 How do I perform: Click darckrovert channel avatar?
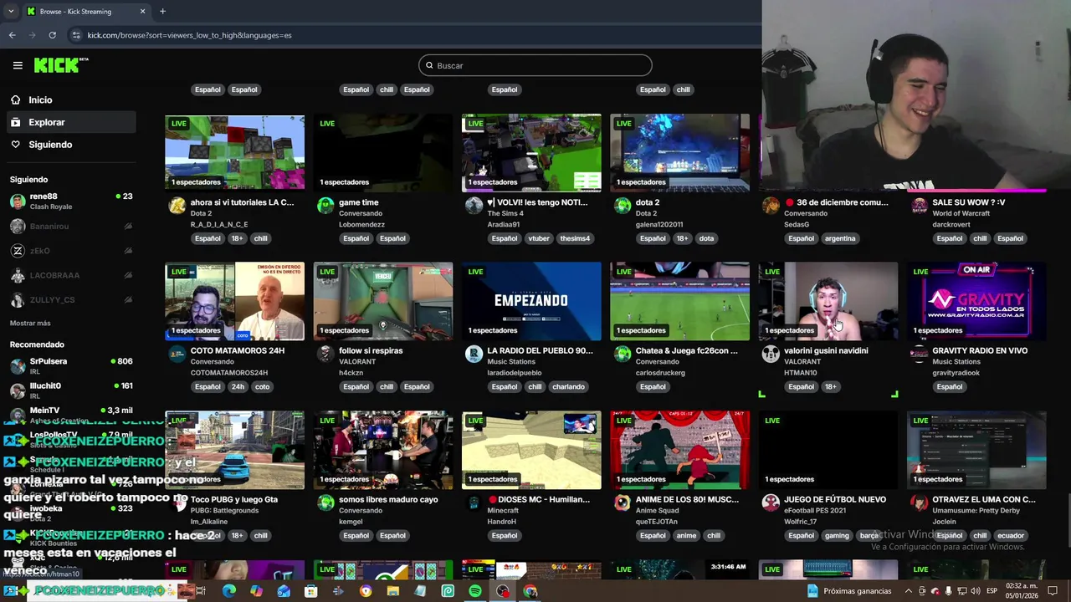click(919, 206)
